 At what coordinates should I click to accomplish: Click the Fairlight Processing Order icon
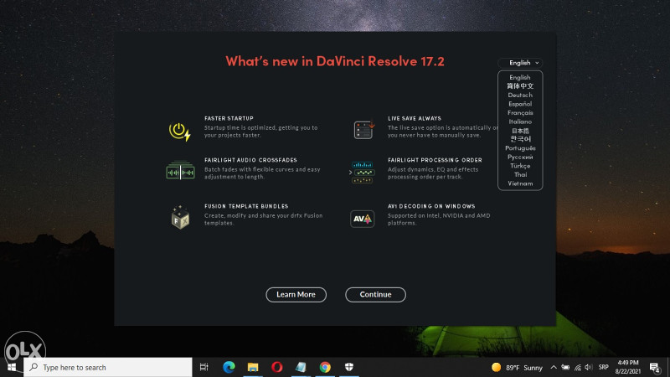click(362, 173)
